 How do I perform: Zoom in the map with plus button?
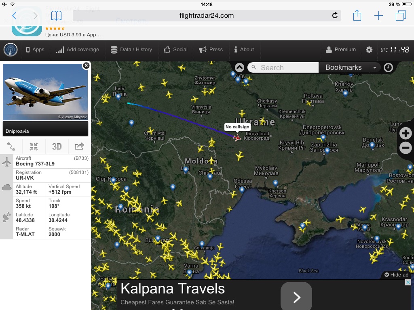coord(406,133)
